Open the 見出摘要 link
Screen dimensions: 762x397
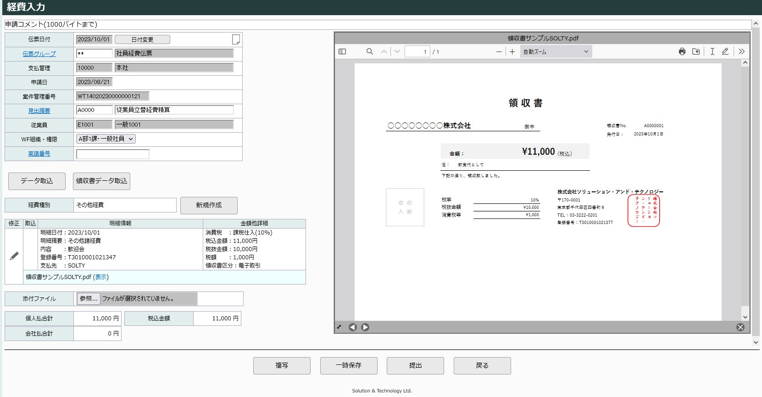39,111
